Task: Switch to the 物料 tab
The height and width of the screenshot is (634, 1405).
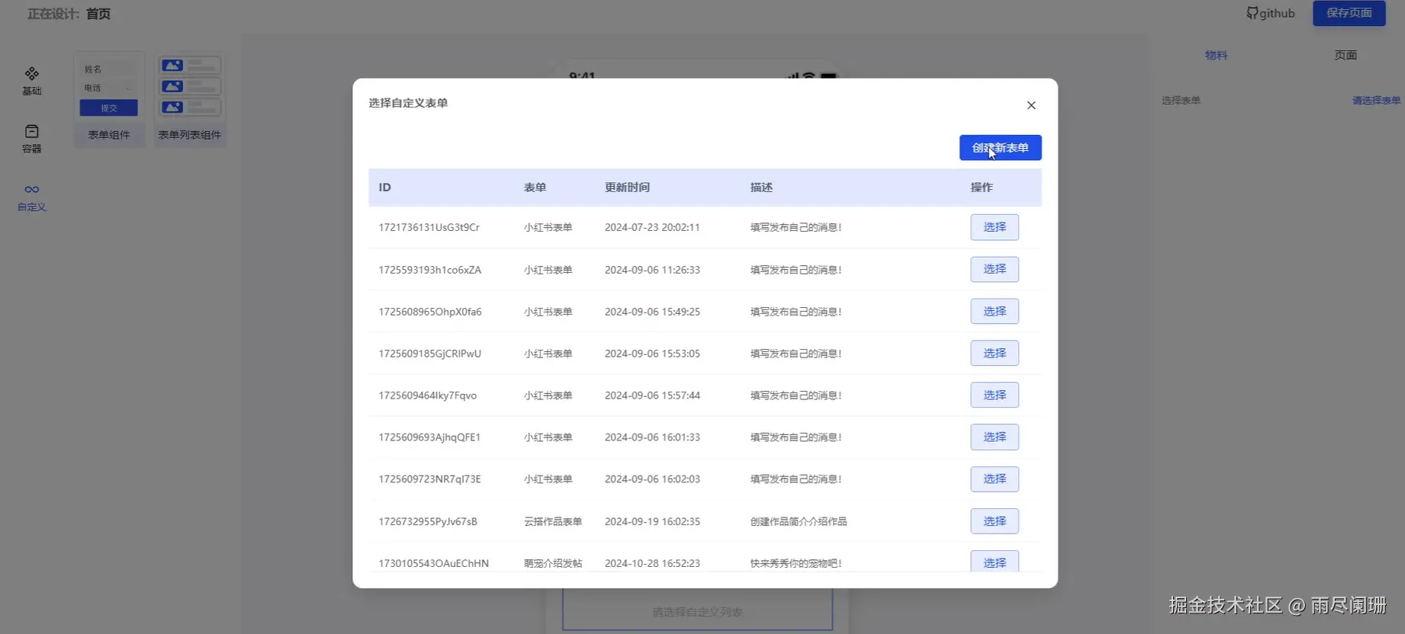Action: 1216,55
